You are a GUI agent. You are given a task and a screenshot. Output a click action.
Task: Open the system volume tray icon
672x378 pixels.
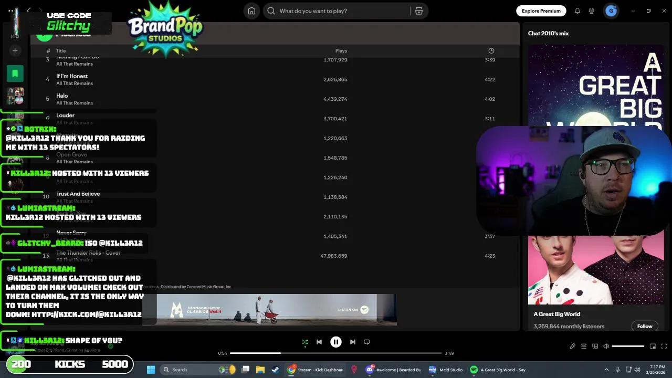click(637, 370)
